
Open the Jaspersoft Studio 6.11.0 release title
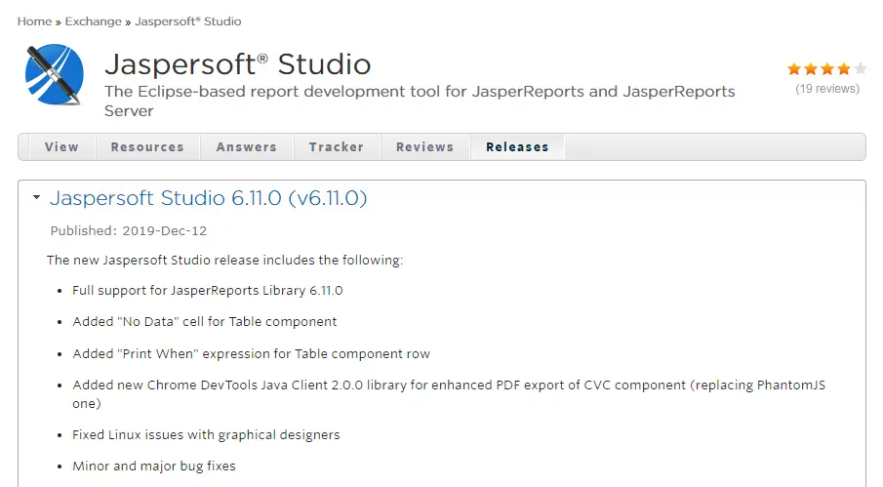[209, 198]
